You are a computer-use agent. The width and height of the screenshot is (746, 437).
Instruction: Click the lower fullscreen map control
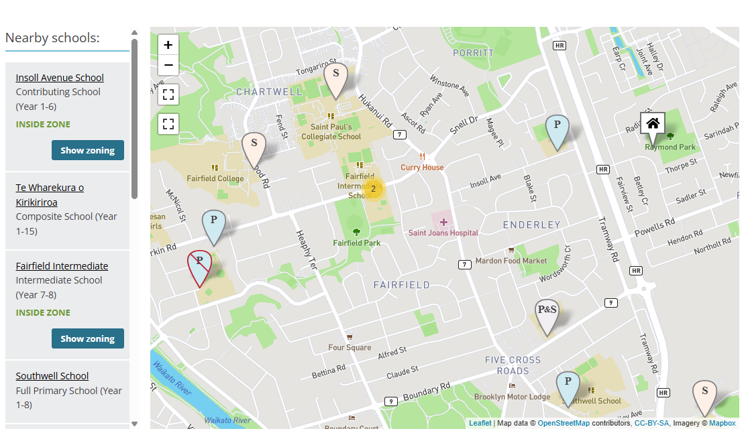click(x=168, y=124)
